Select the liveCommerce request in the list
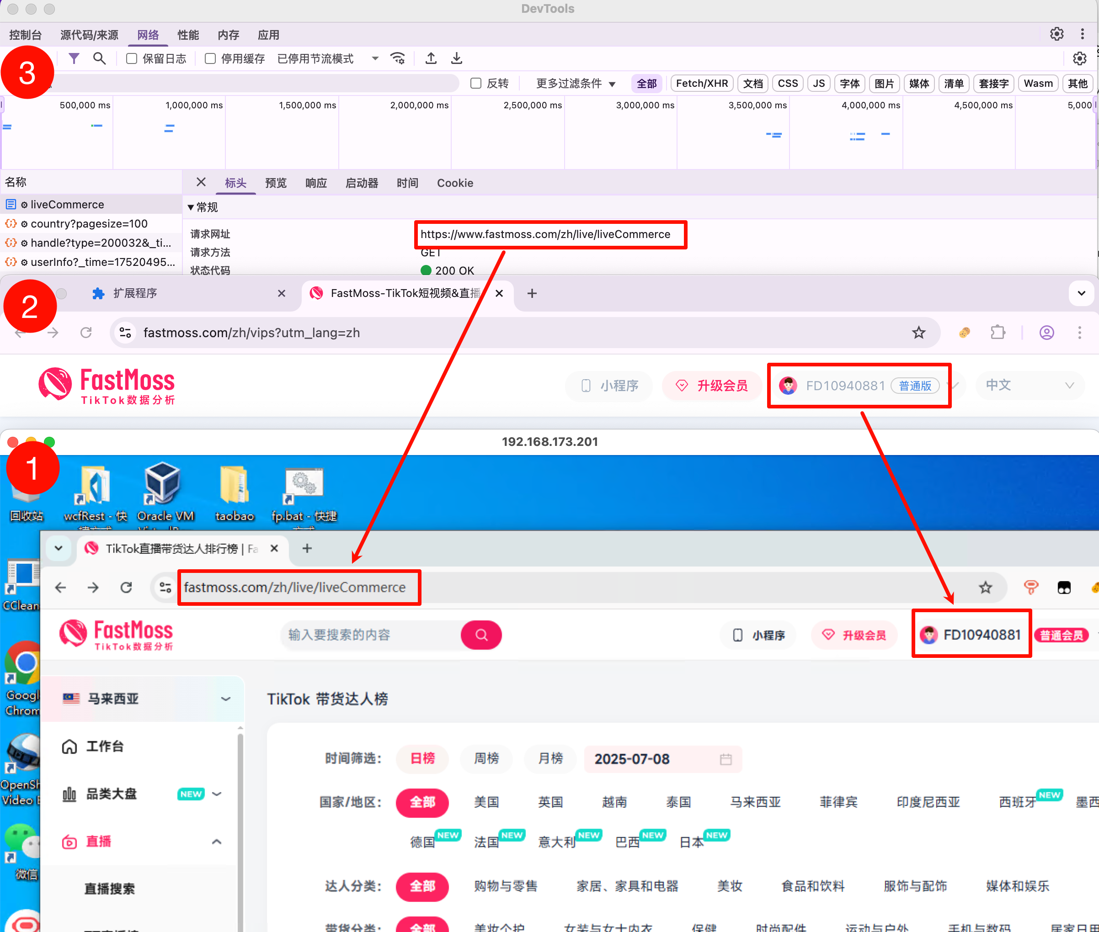This screenshot has width=1099, height=932. click(67, 204)
